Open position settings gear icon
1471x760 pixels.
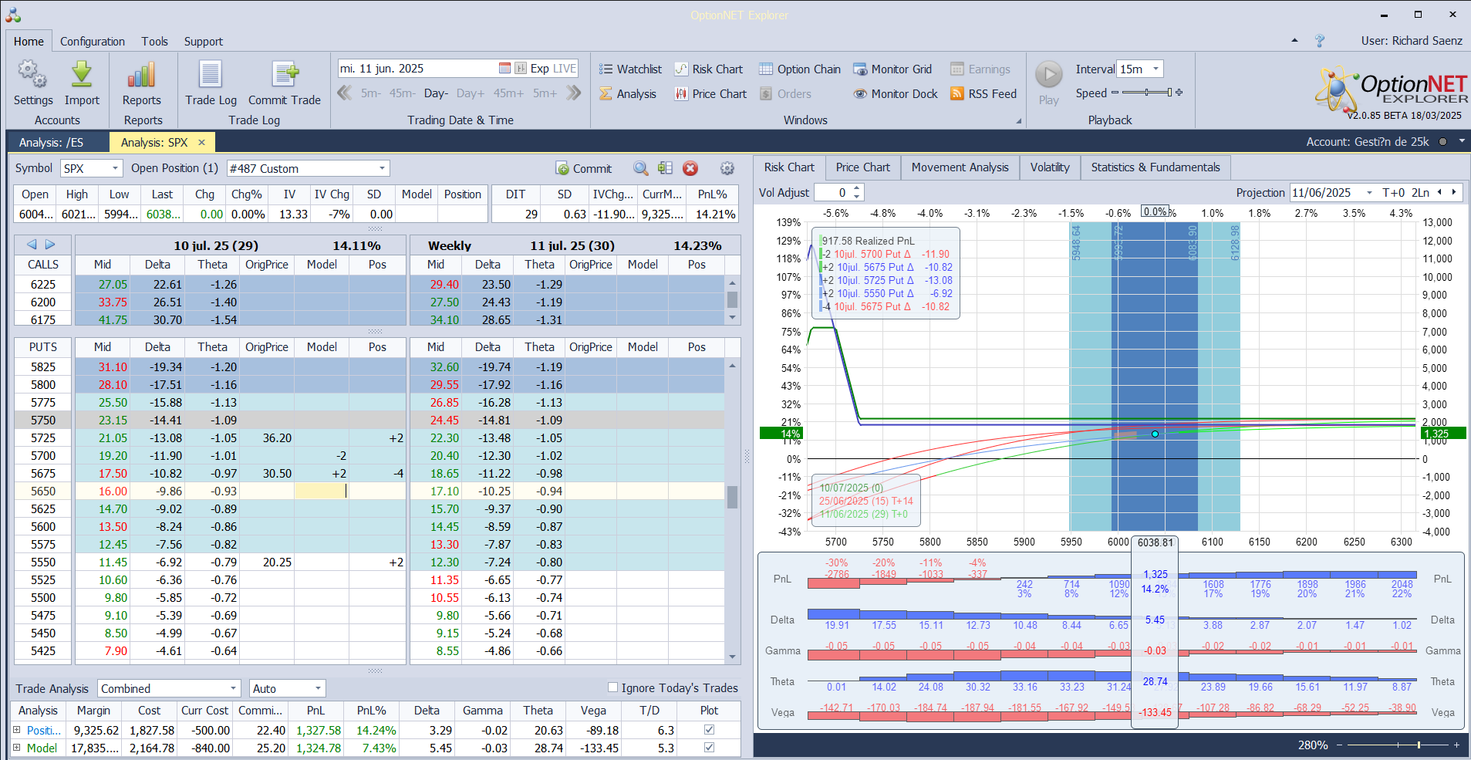point(727,168)
